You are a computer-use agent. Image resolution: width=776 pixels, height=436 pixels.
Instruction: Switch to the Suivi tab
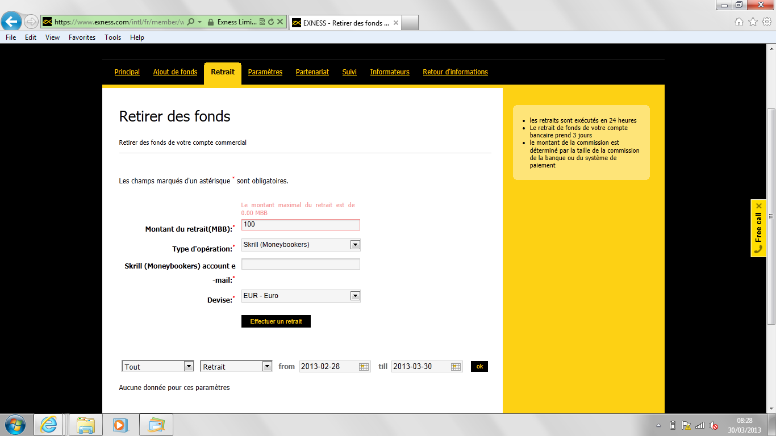(349, 72)
